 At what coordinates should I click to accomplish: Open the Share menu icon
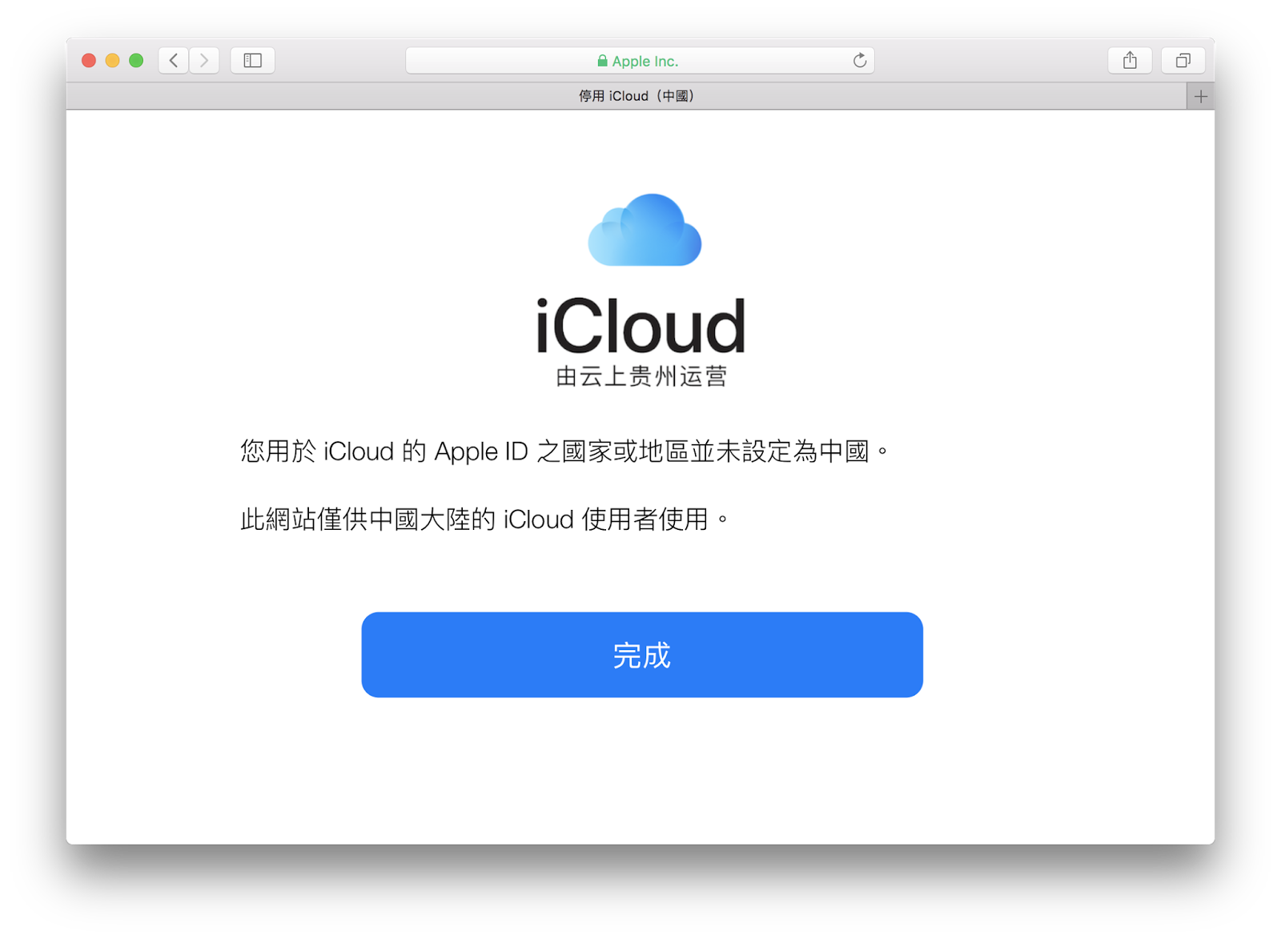click(x=1130, y=61)
